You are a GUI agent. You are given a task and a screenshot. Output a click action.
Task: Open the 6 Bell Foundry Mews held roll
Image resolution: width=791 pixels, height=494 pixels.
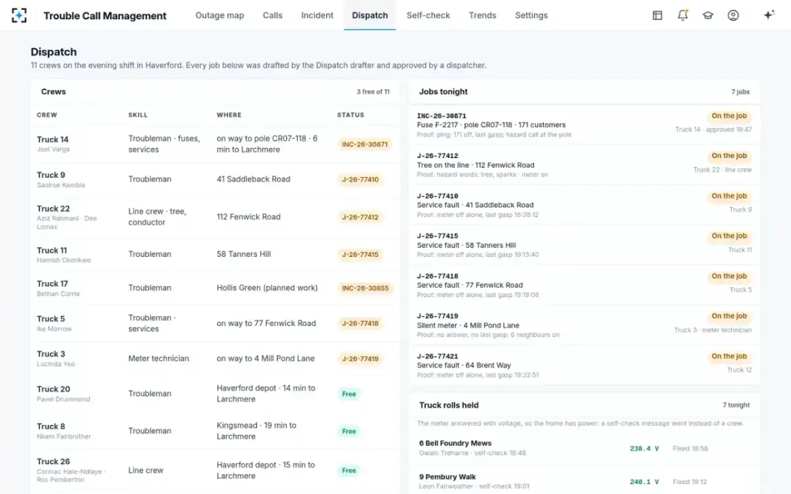click(585, 448)
